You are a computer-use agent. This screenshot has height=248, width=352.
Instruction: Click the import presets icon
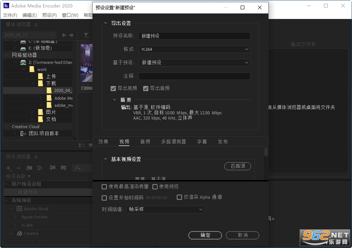click(53, 168)
